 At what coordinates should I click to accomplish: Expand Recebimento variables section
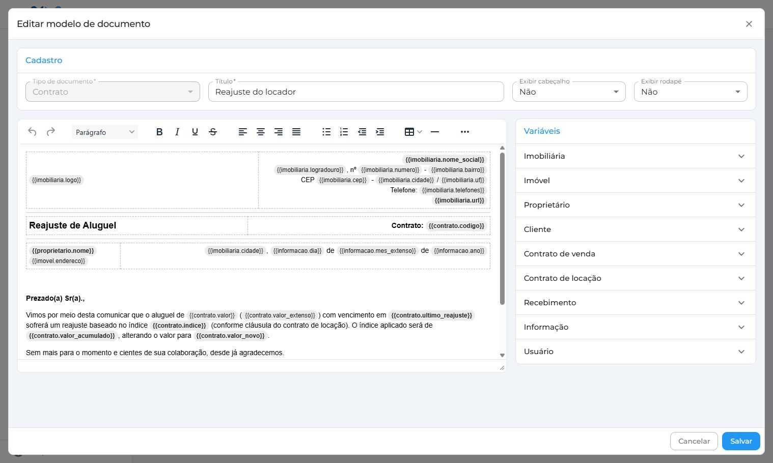[x=636, y=303]
